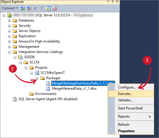
Task: Click the Replication folder icon
Action: [15, 36]
